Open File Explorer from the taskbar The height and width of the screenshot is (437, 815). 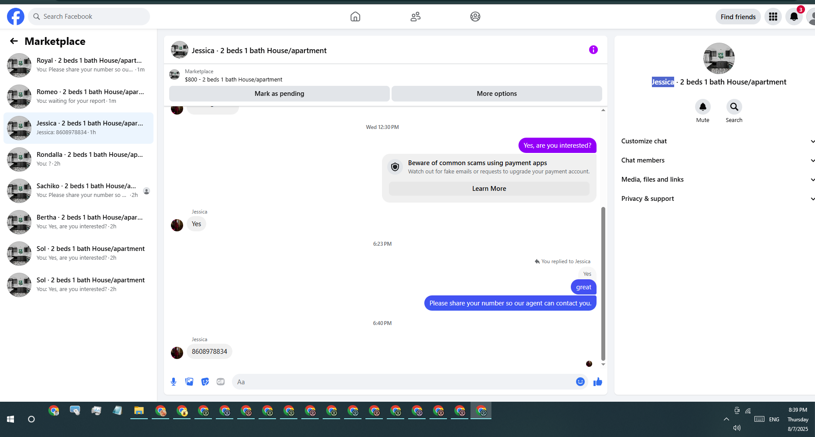tap(139, 411)
